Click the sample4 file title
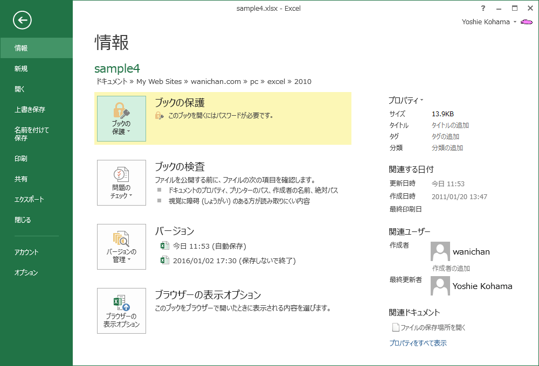Image resolution: width=539 pixels, height=366 pixels. pos(117,69)
